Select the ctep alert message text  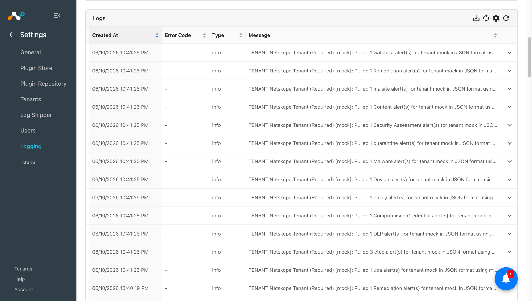click(372, 252)
